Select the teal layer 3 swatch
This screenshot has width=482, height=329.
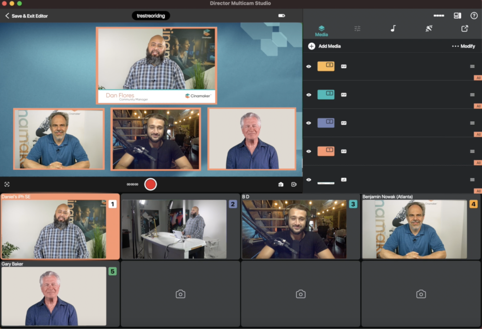[x=326, y=94]
